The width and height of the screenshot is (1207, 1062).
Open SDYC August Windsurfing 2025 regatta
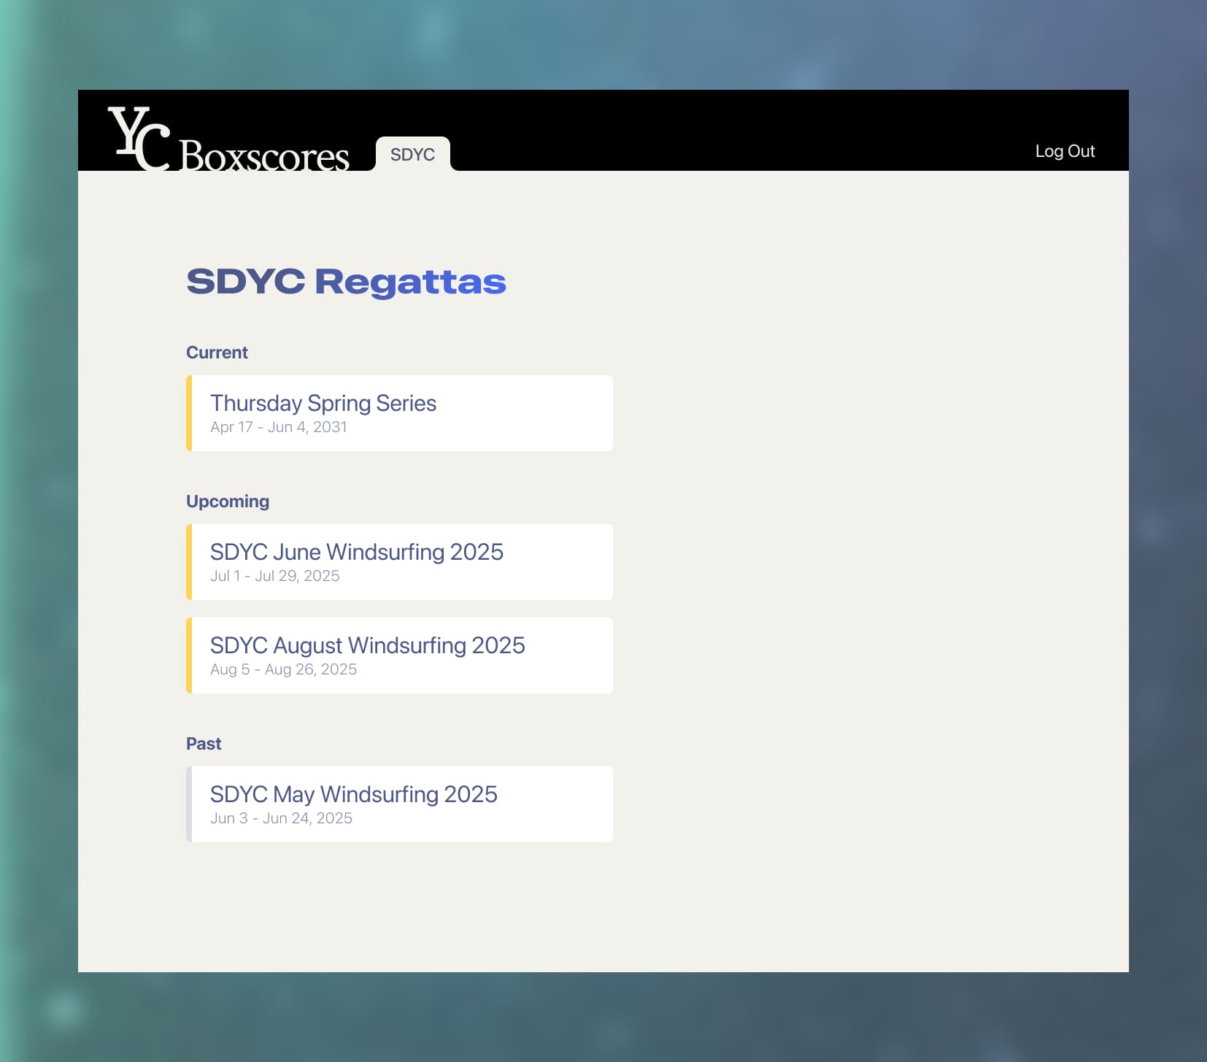(x=367, y=645)
